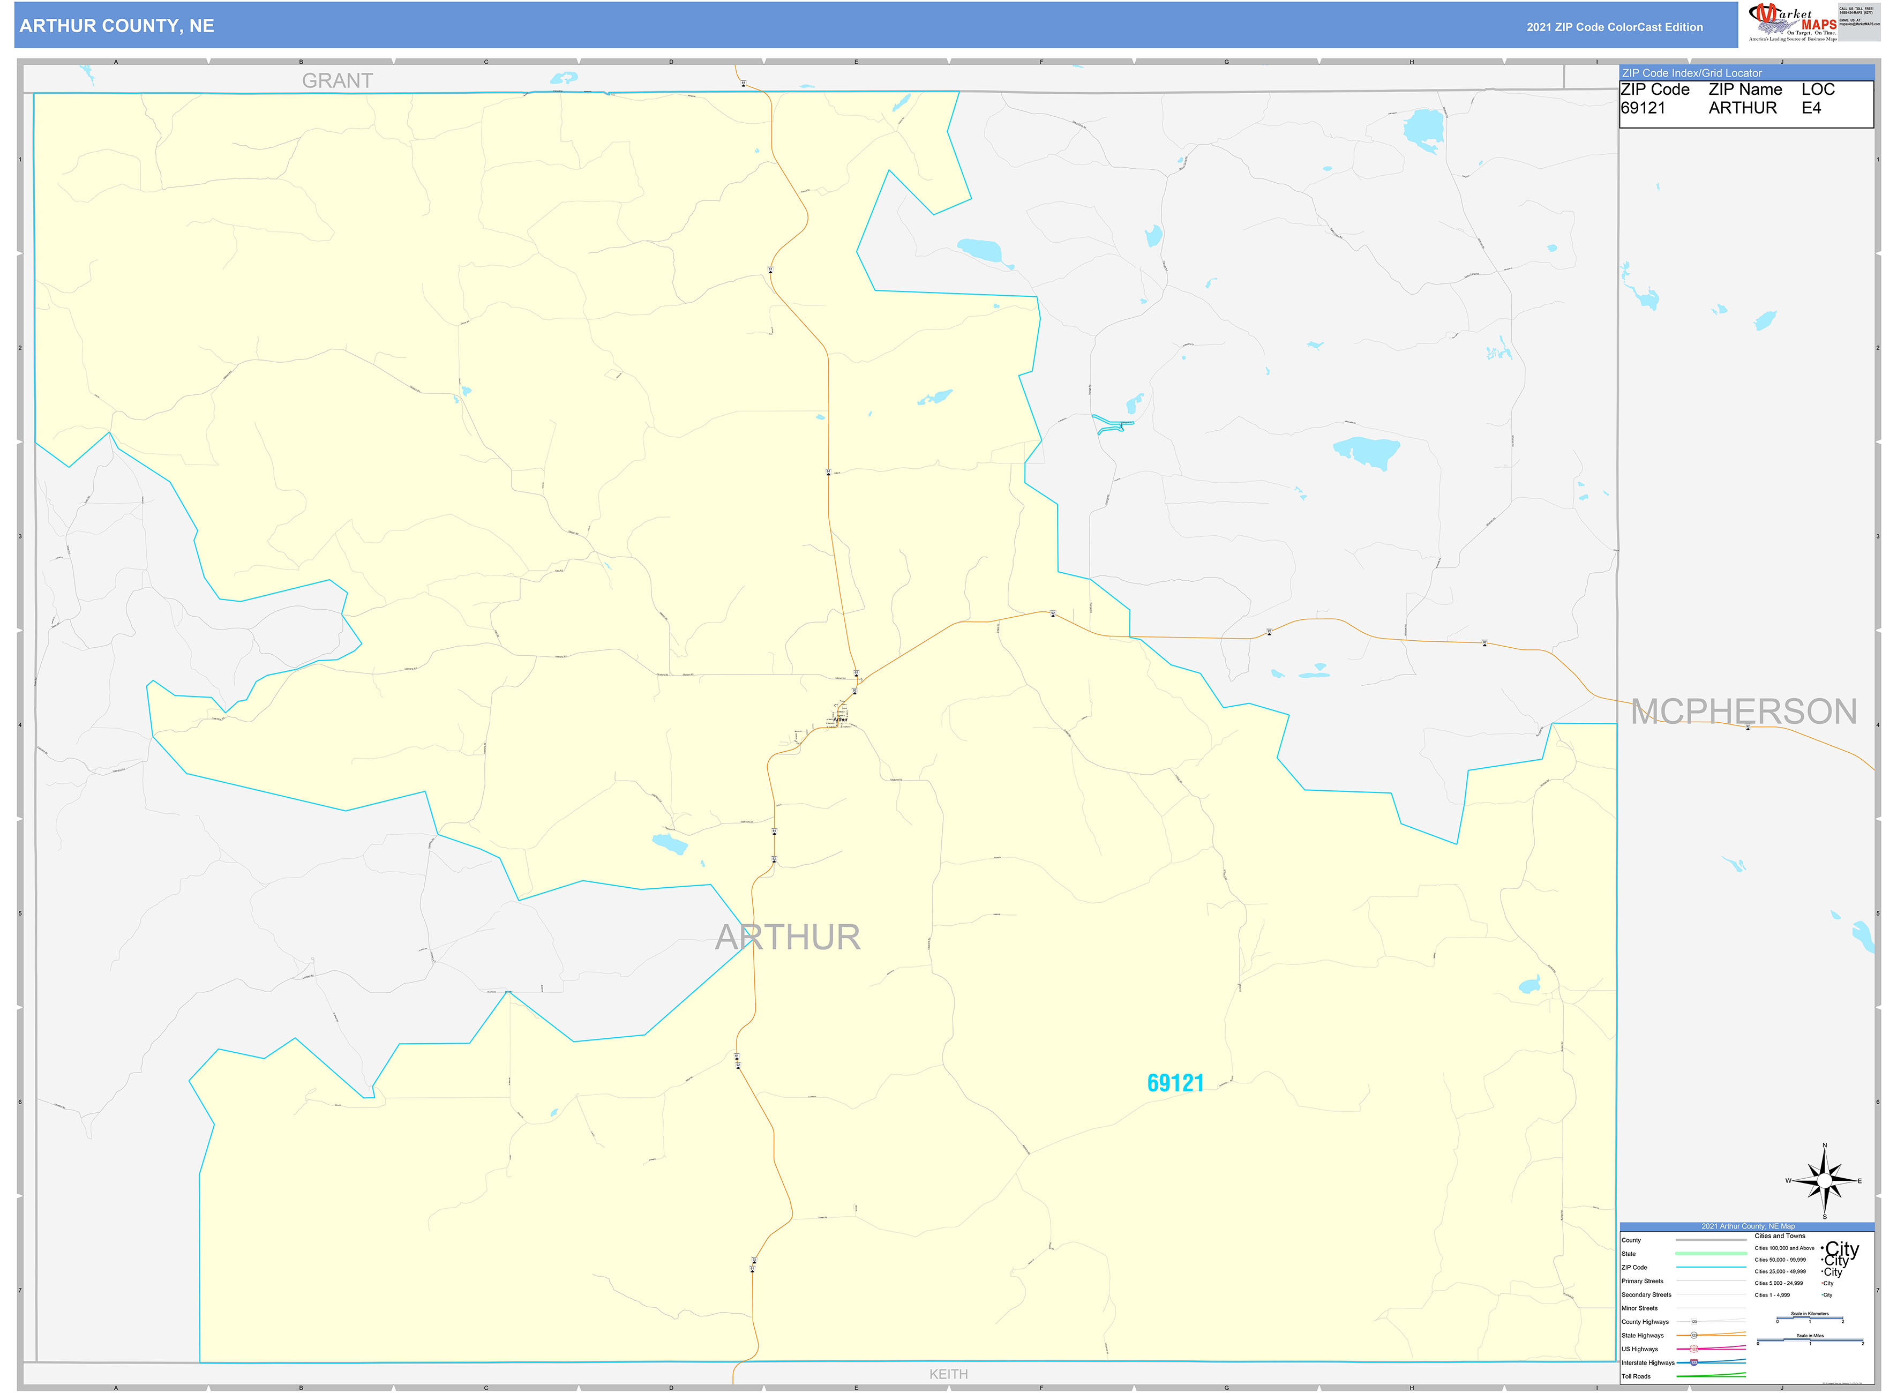
Task: Click the Scale in Miles bar
Action: point(1810,1339)
